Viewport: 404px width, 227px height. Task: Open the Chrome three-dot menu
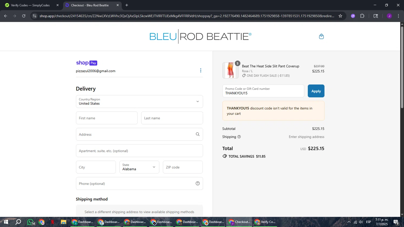(x=398, y=16)
